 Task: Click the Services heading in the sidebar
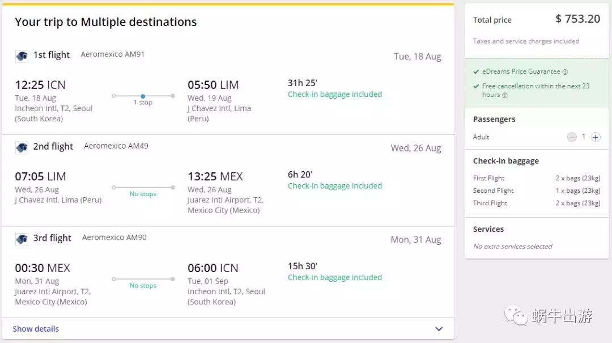point(488,229)
